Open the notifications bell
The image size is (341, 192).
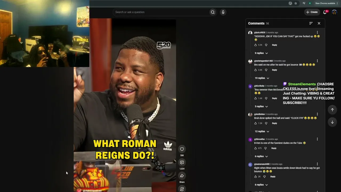[x=325, y=12]
